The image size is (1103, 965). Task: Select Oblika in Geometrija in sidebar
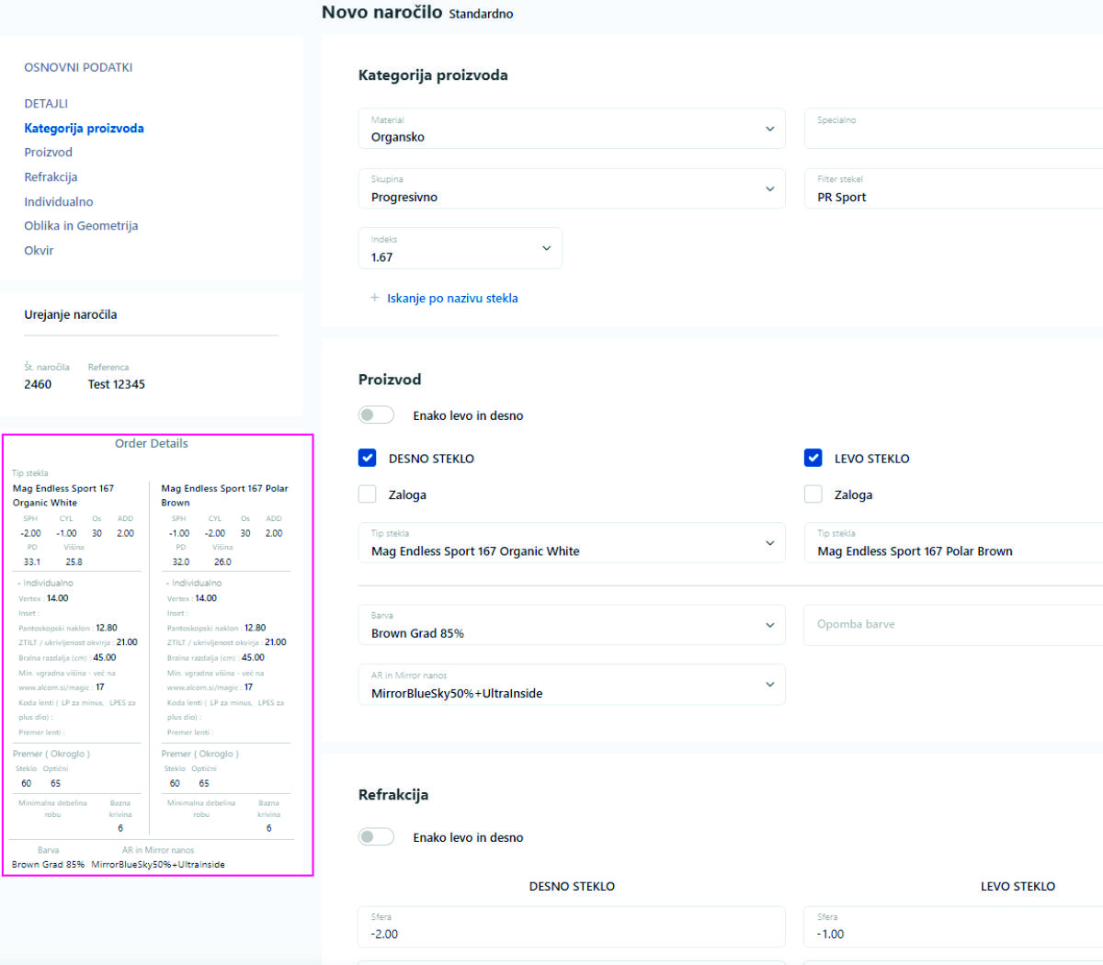(x=81, y=226)
